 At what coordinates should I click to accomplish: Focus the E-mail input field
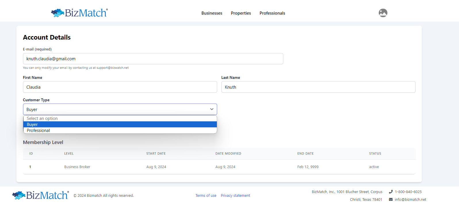(x=153, y=59)
